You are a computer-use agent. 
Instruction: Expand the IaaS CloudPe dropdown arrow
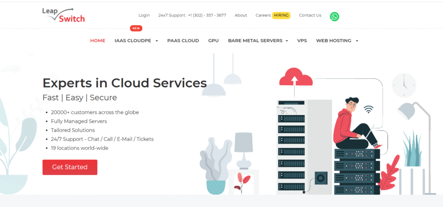[x=157, y=41]
